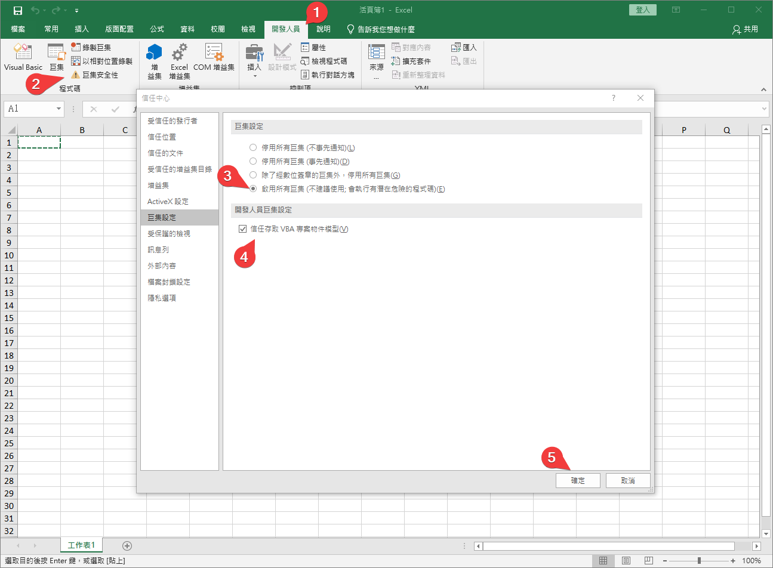
Task: Click the 錄製巨集 record macro icon
Action: 76,47
